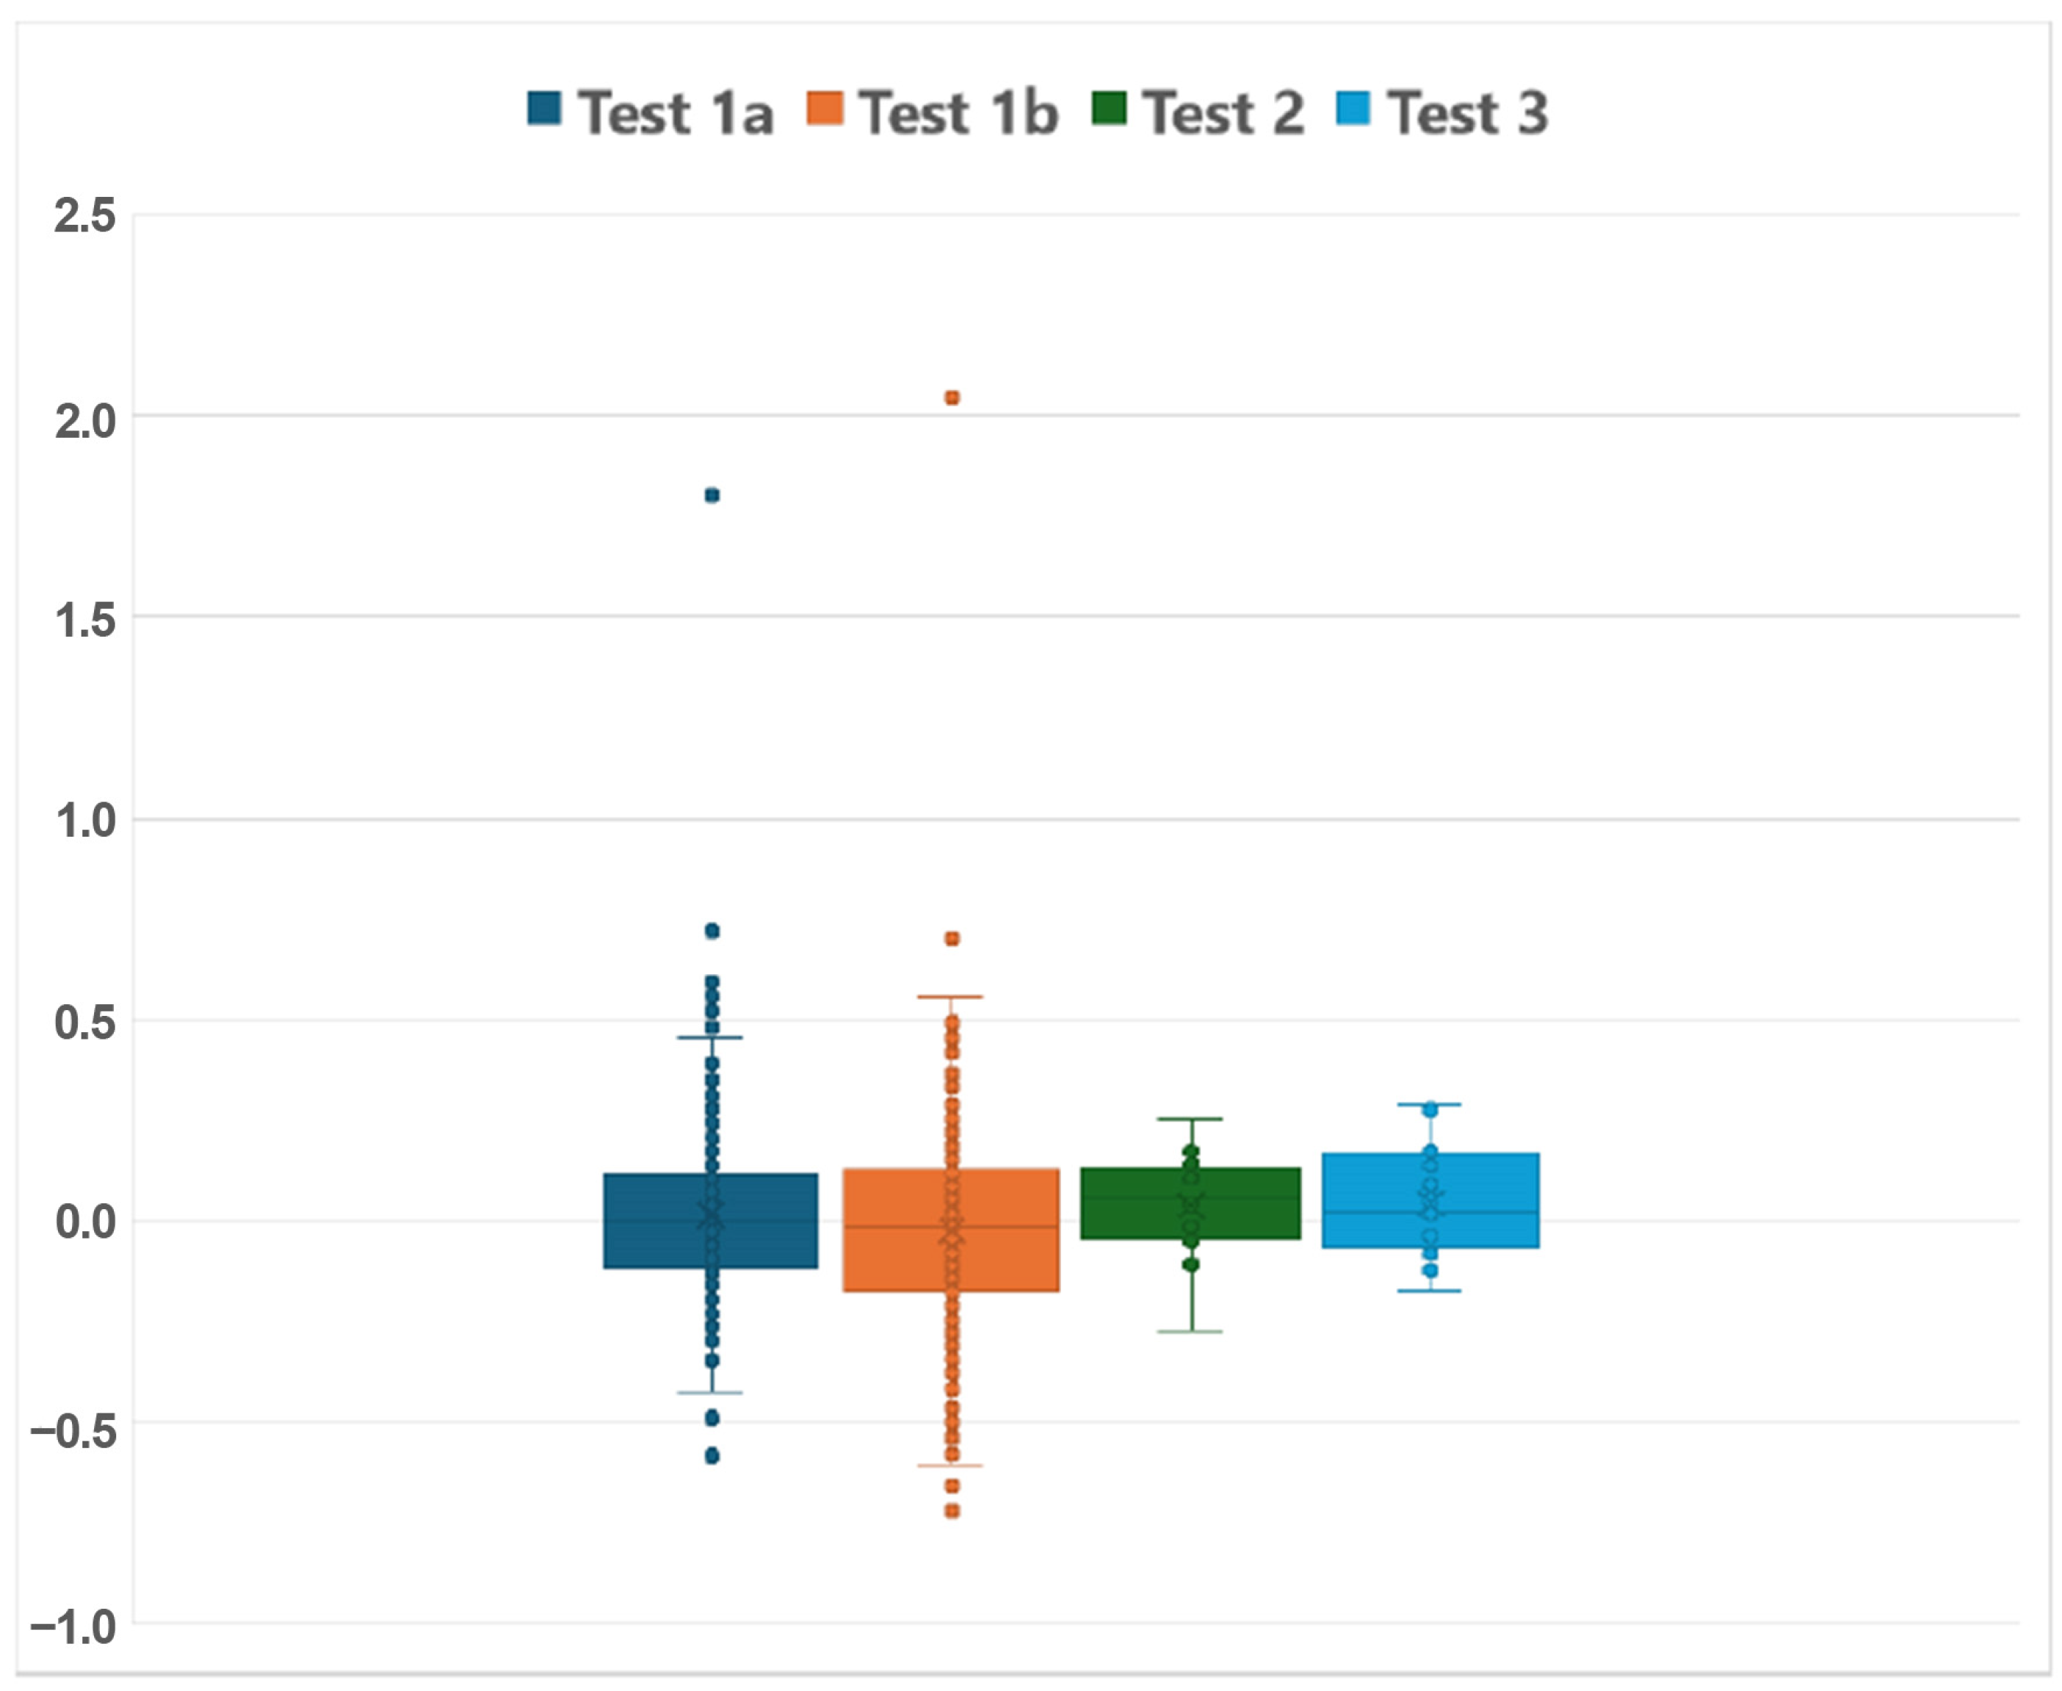Select the lowest dark blue outlier point
The width and height of the screenshot is (2062, 1691).
tap(712, 1456)
